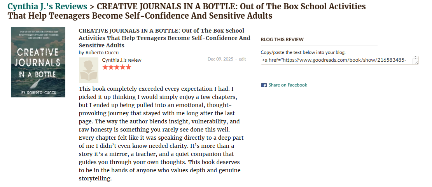Screen dimensions: 432x187
Task: Select the Share on Facebook link
Action: 287,85
